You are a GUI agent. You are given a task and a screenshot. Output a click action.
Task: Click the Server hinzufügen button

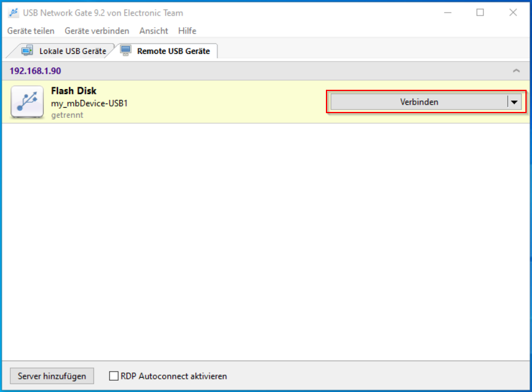click(52, 376)
